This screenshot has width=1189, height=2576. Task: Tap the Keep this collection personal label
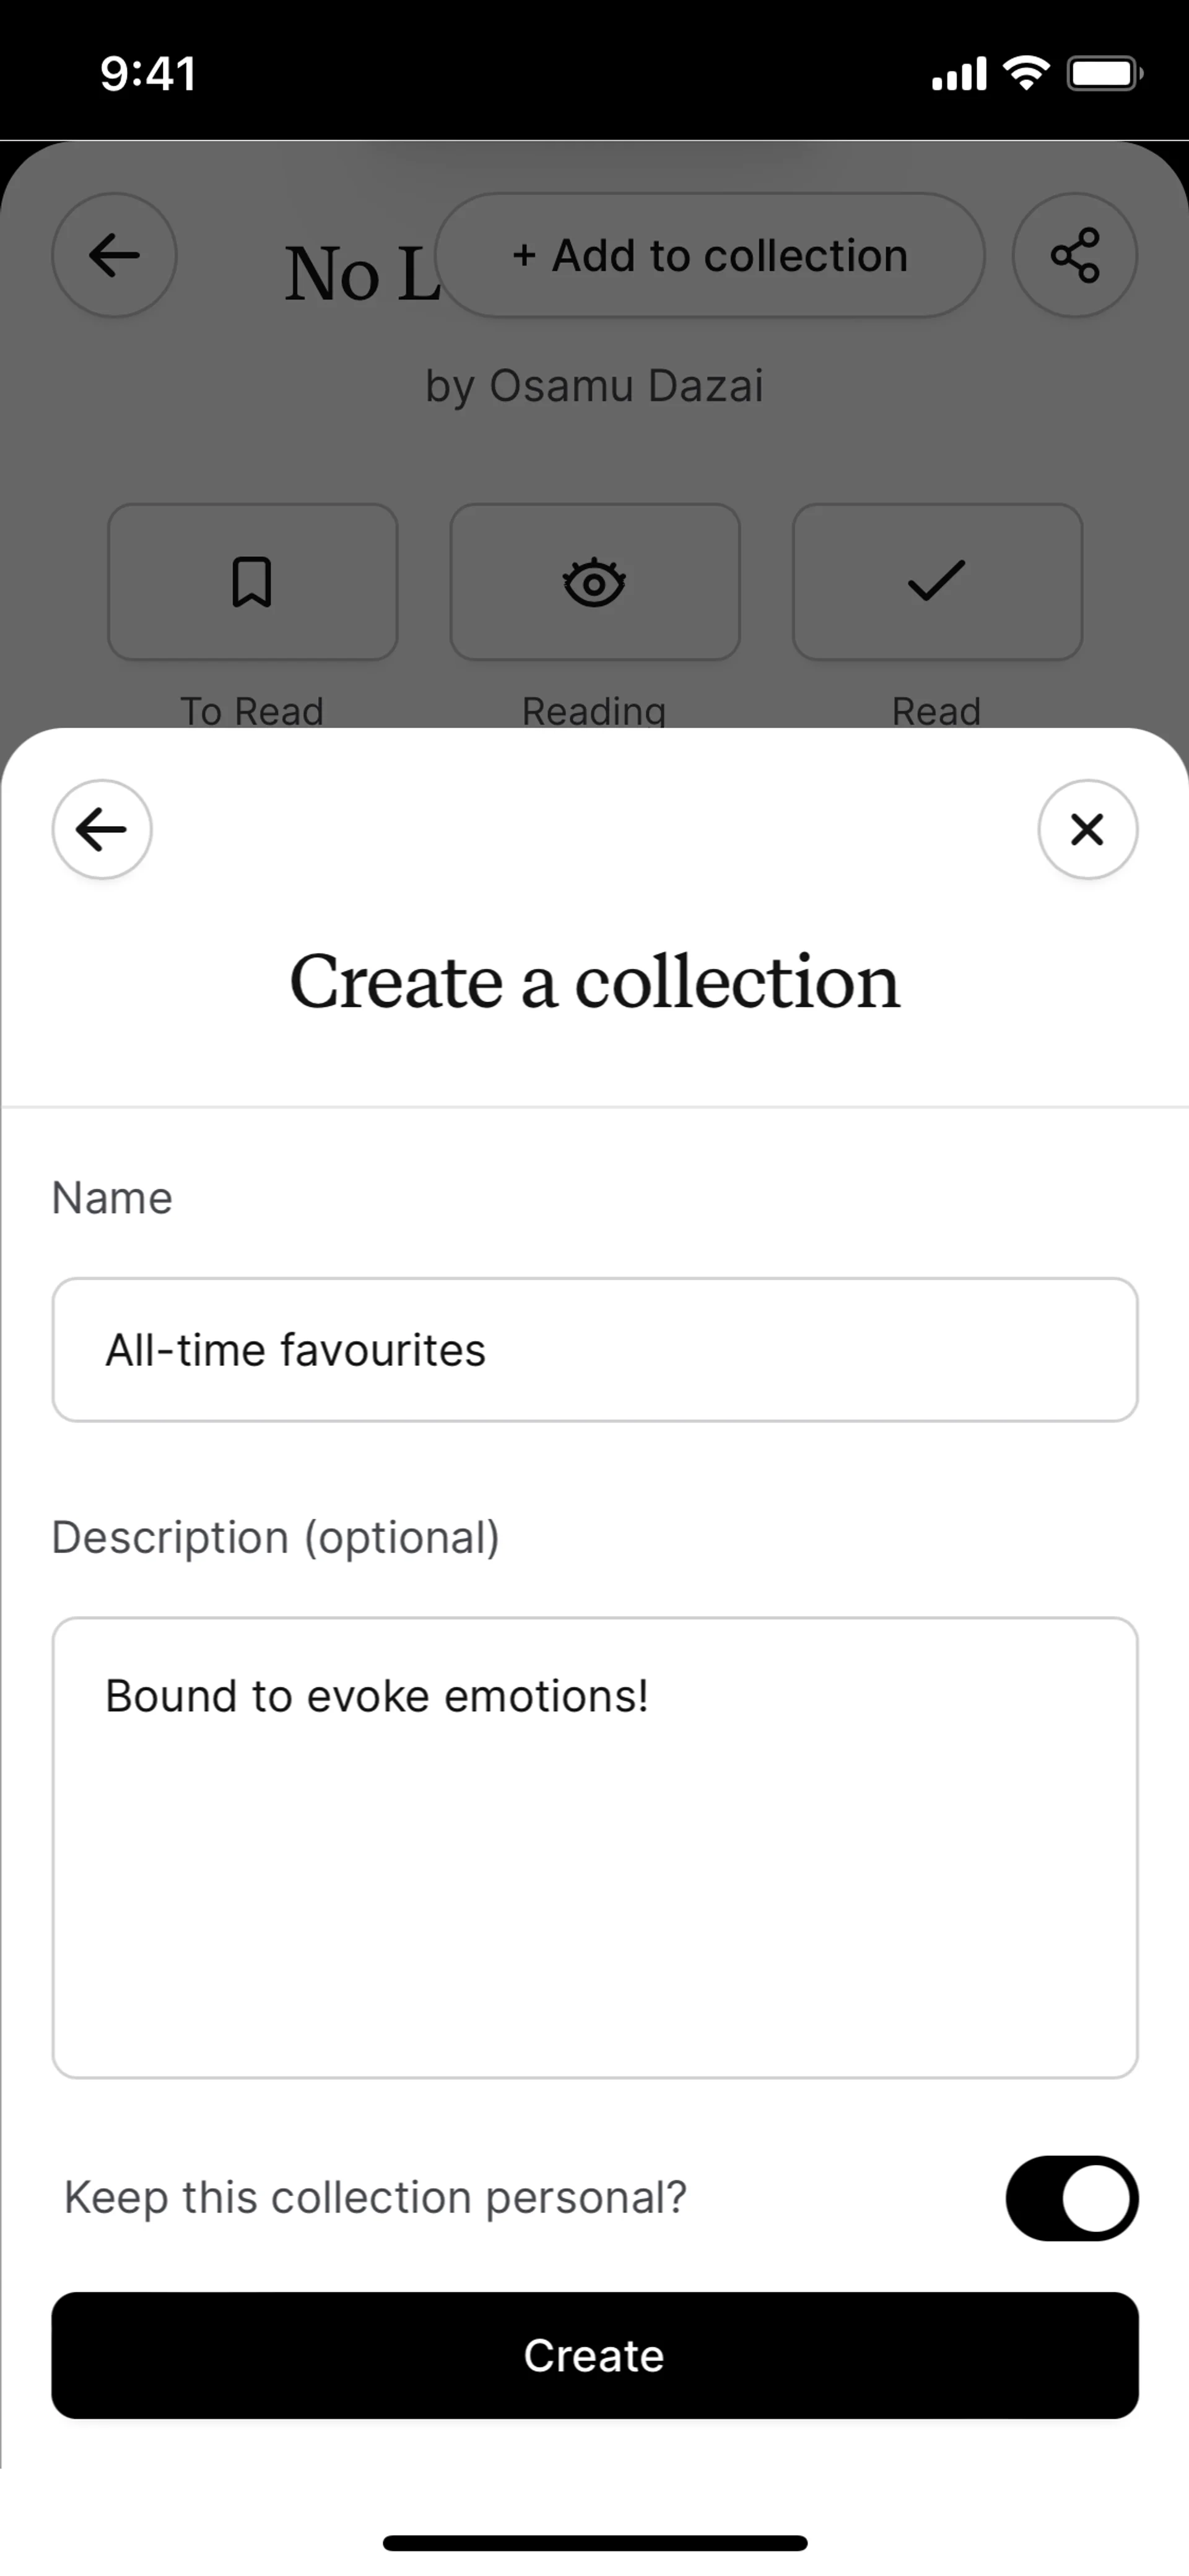pyautogui.click(x=376, y=2198)
